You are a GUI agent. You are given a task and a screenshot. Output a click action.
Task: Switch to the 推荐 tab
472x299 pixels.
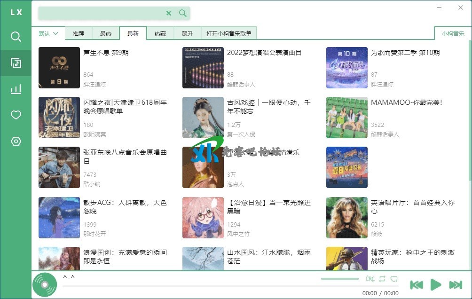(79, 34)
